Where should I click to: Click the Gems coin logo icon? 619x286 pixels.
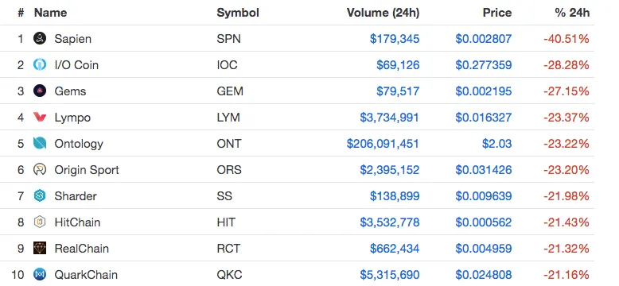(x=40, y=91)
